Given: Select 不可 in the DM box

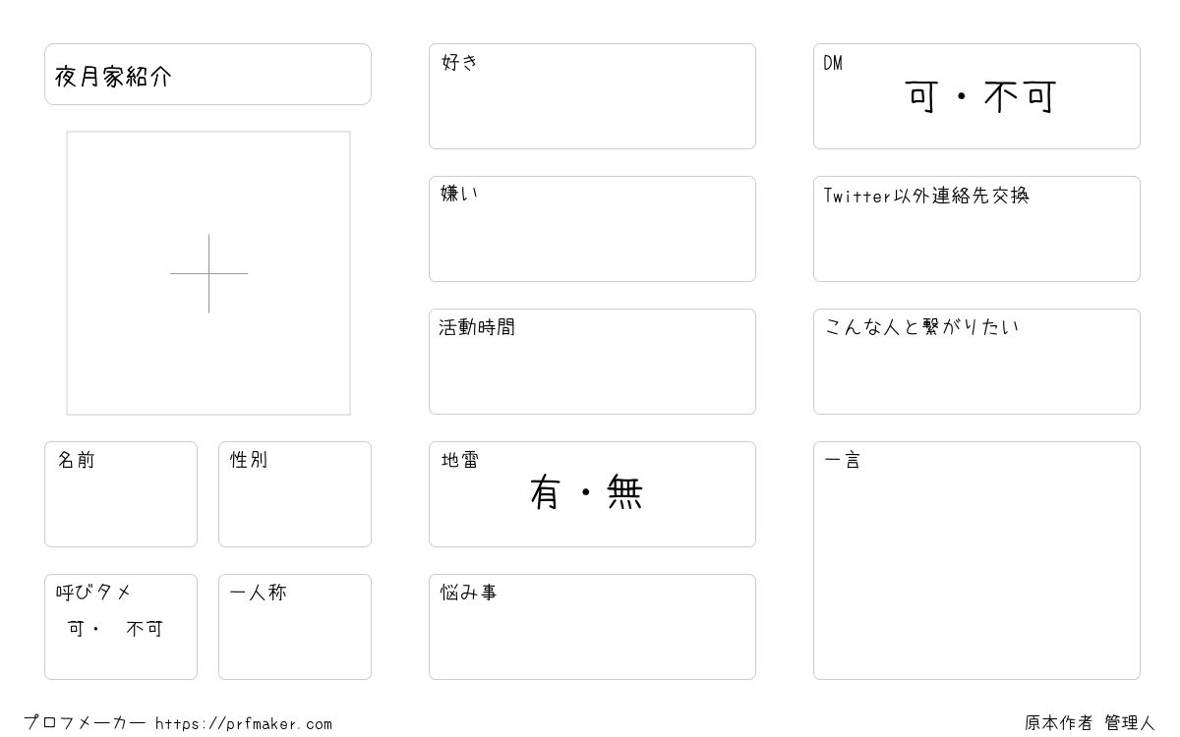Looking at the screenshot, I should point(1020,97).
